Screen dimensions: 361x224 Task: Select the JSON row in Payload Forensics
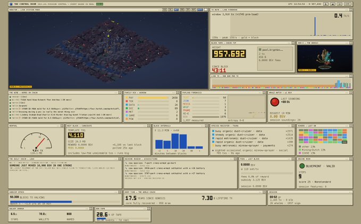pos(205,101)
